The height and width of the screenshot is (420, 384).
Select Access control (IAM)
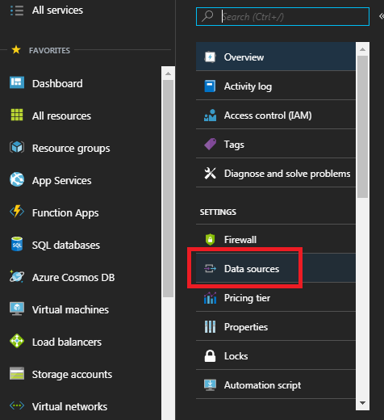click(x=276, y=115)
